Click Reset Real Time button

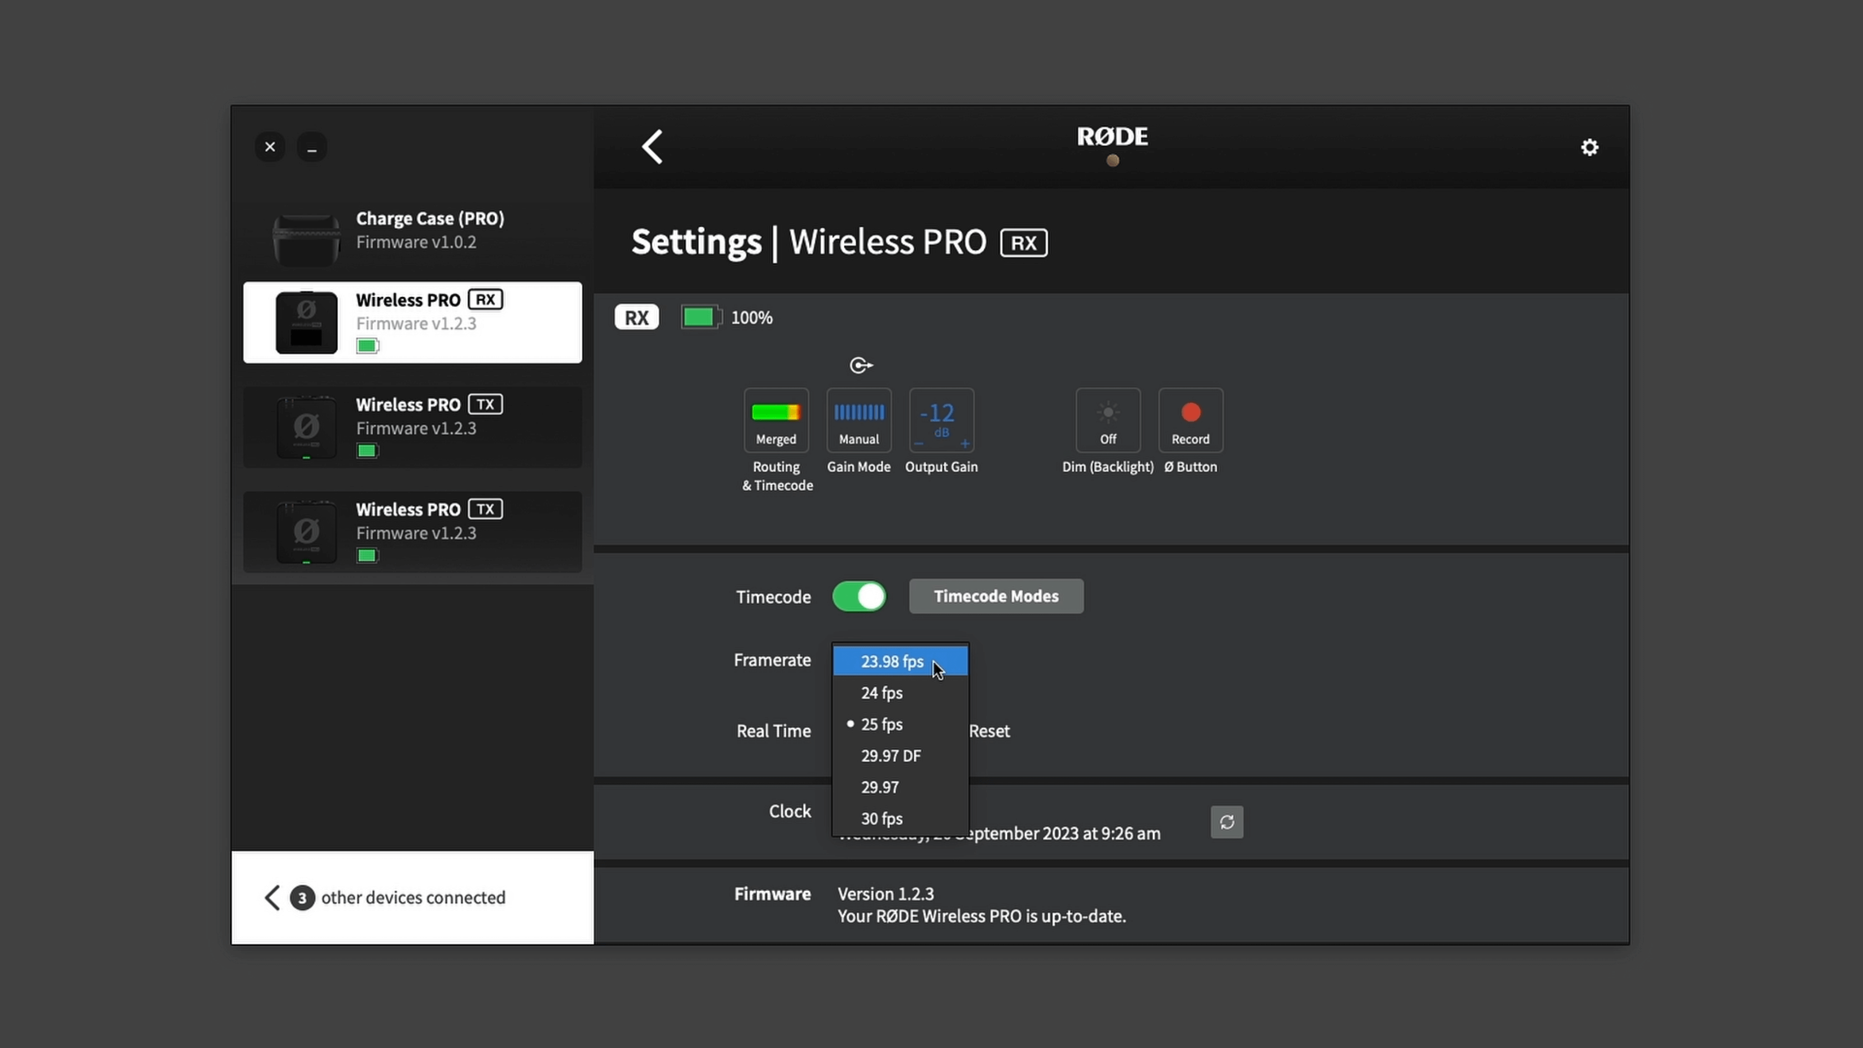click(x=989, y=731)
